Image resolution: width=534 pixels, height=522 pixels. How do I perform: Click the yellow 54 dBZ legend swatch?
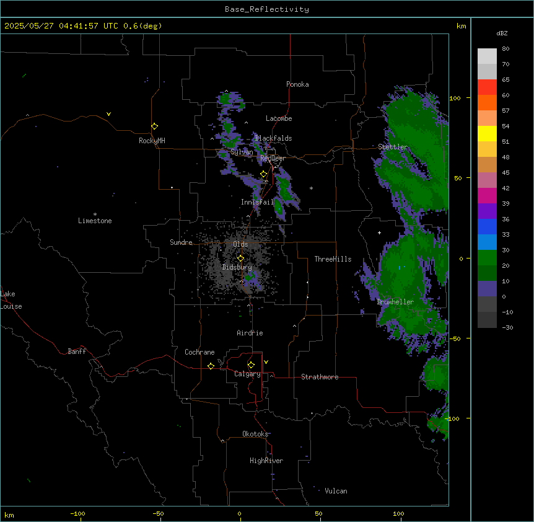tap(487, 133)
